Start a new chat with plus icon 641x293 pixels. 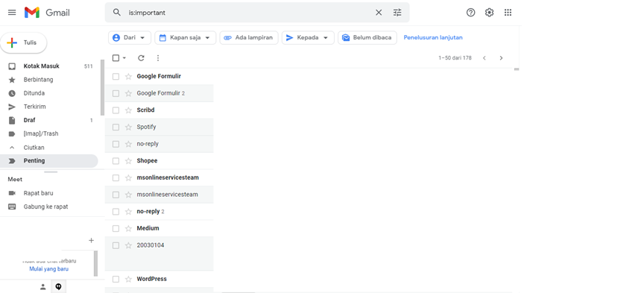click(x=91, y=240)
